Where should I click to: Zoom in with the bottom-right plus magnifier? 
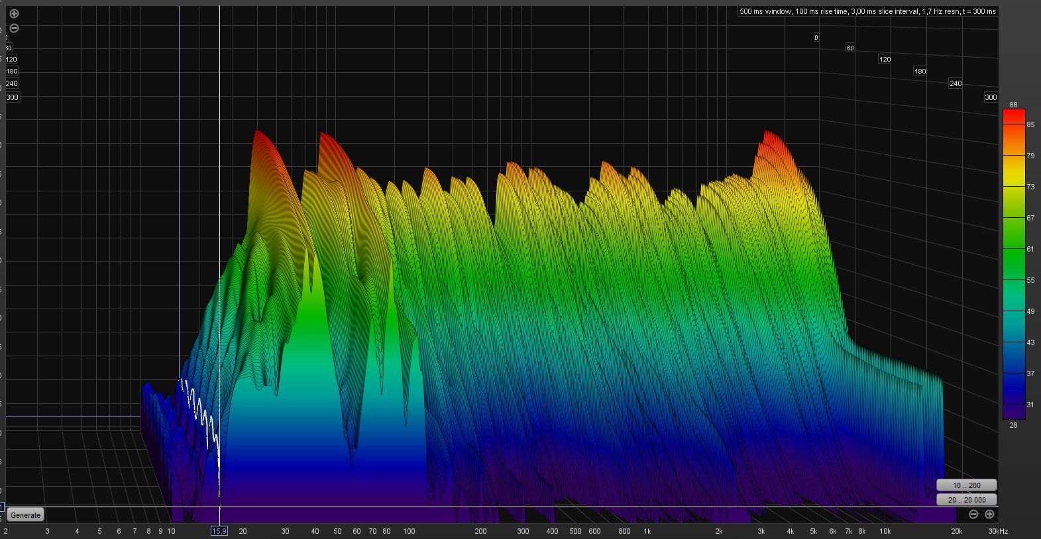coord(989,514)
